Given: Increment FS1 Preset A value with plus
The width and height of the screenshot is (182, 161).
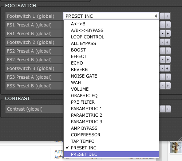Looking at the screenshot, I should tap(168, 25).
